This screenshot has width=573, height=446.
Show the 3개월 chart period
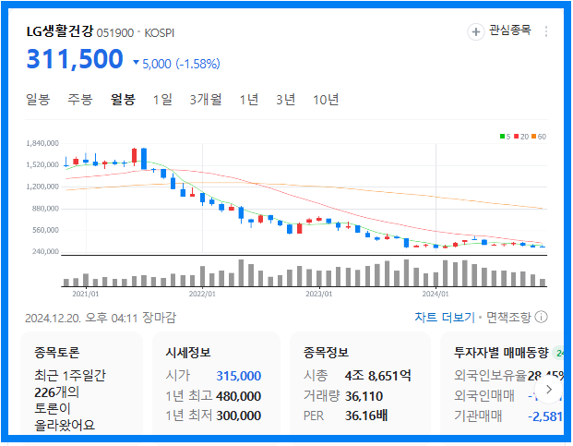click(206, 99)
